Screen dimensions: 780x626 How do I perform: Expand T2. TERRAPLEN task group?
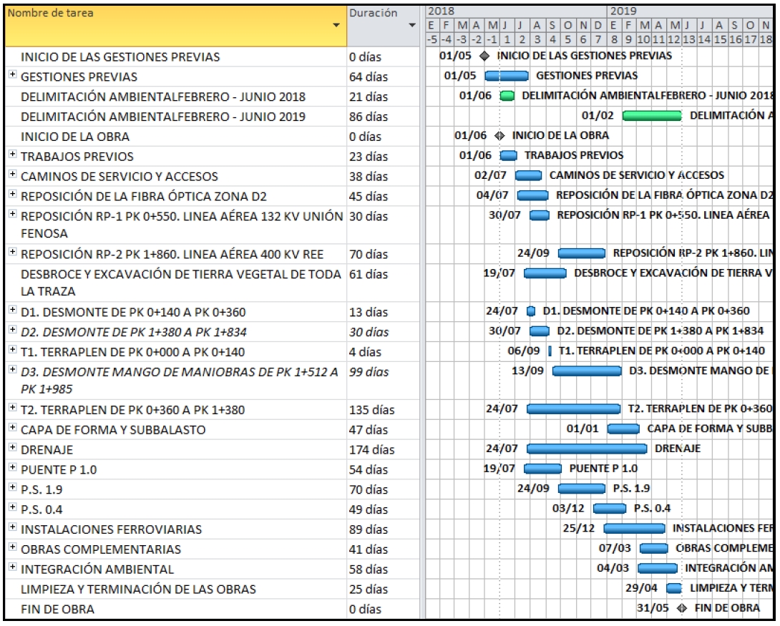(x=12, y=408)
